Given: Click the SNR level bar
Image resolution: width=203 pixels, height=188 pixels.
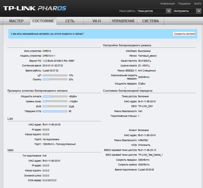Looking at the screenshot, I should tap(55, 106).
